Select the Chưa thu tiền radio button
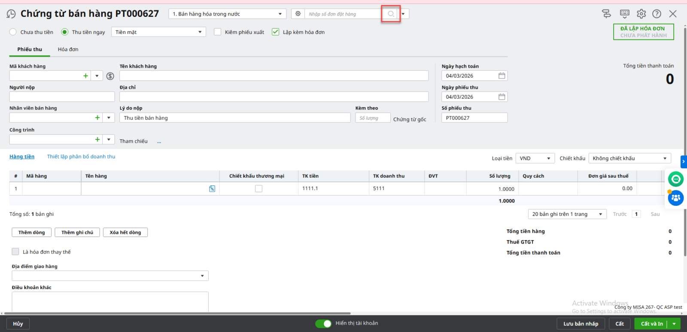The width and height of the screenshot is (687, 332). [13, 32]
